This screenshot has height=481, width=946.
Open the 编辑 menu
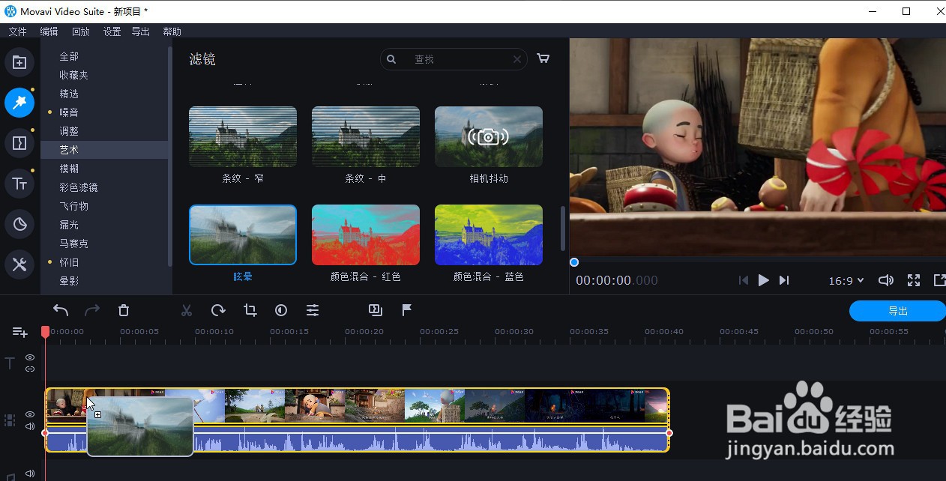(x=49, y=31)
